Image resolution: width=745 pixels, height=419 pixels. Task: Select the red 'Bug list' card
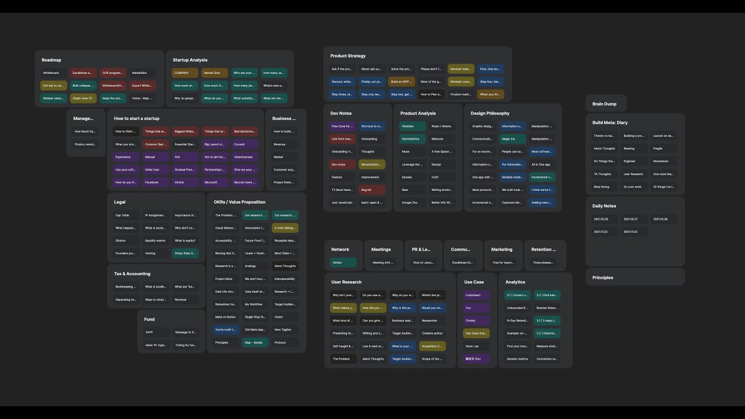tap(372, 190)
